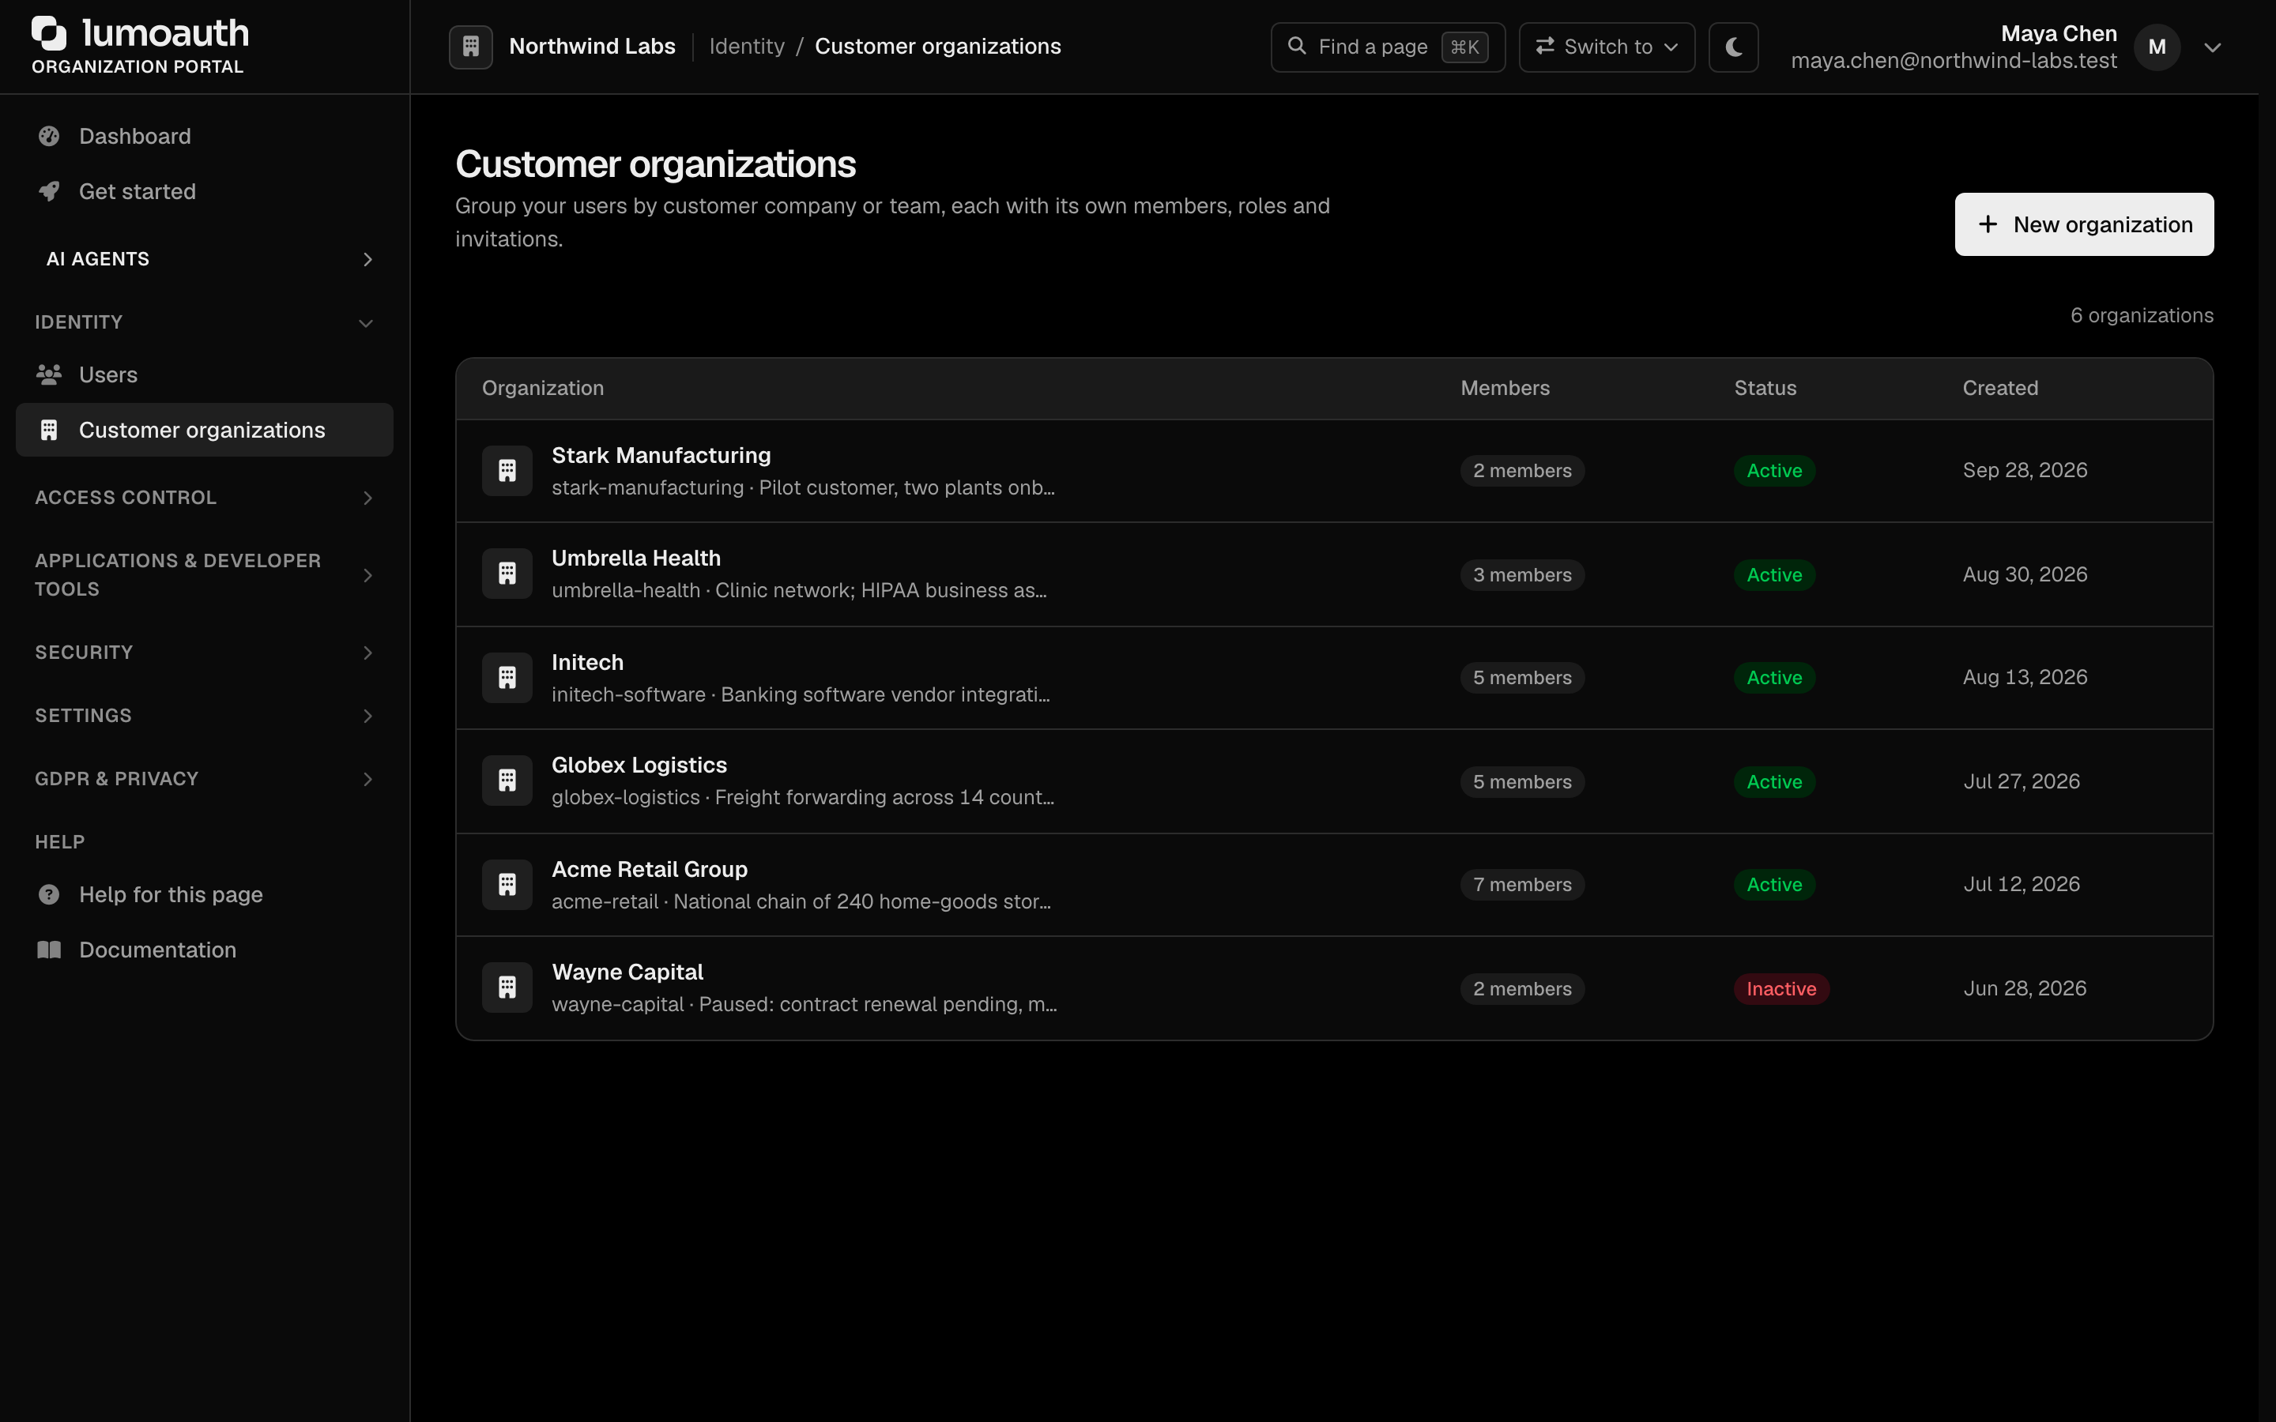Click the Stark Manufacturing building icon
The image size is (2276, 1422).
[508, 470]
